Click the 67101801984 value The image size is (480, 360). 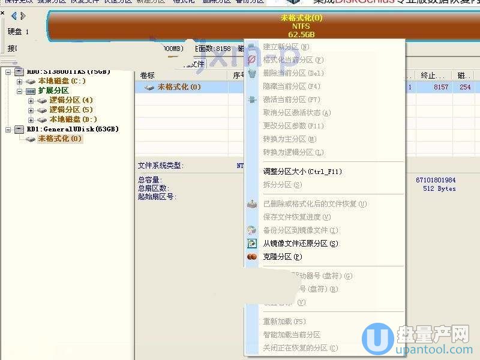436,180
